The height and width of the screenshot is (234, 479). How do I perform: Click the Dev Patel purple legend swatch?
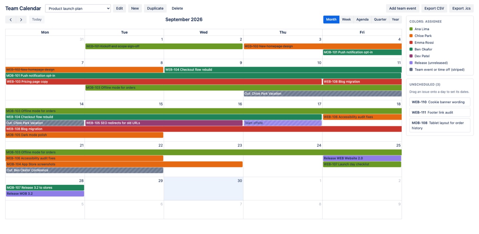click(411, 56)
